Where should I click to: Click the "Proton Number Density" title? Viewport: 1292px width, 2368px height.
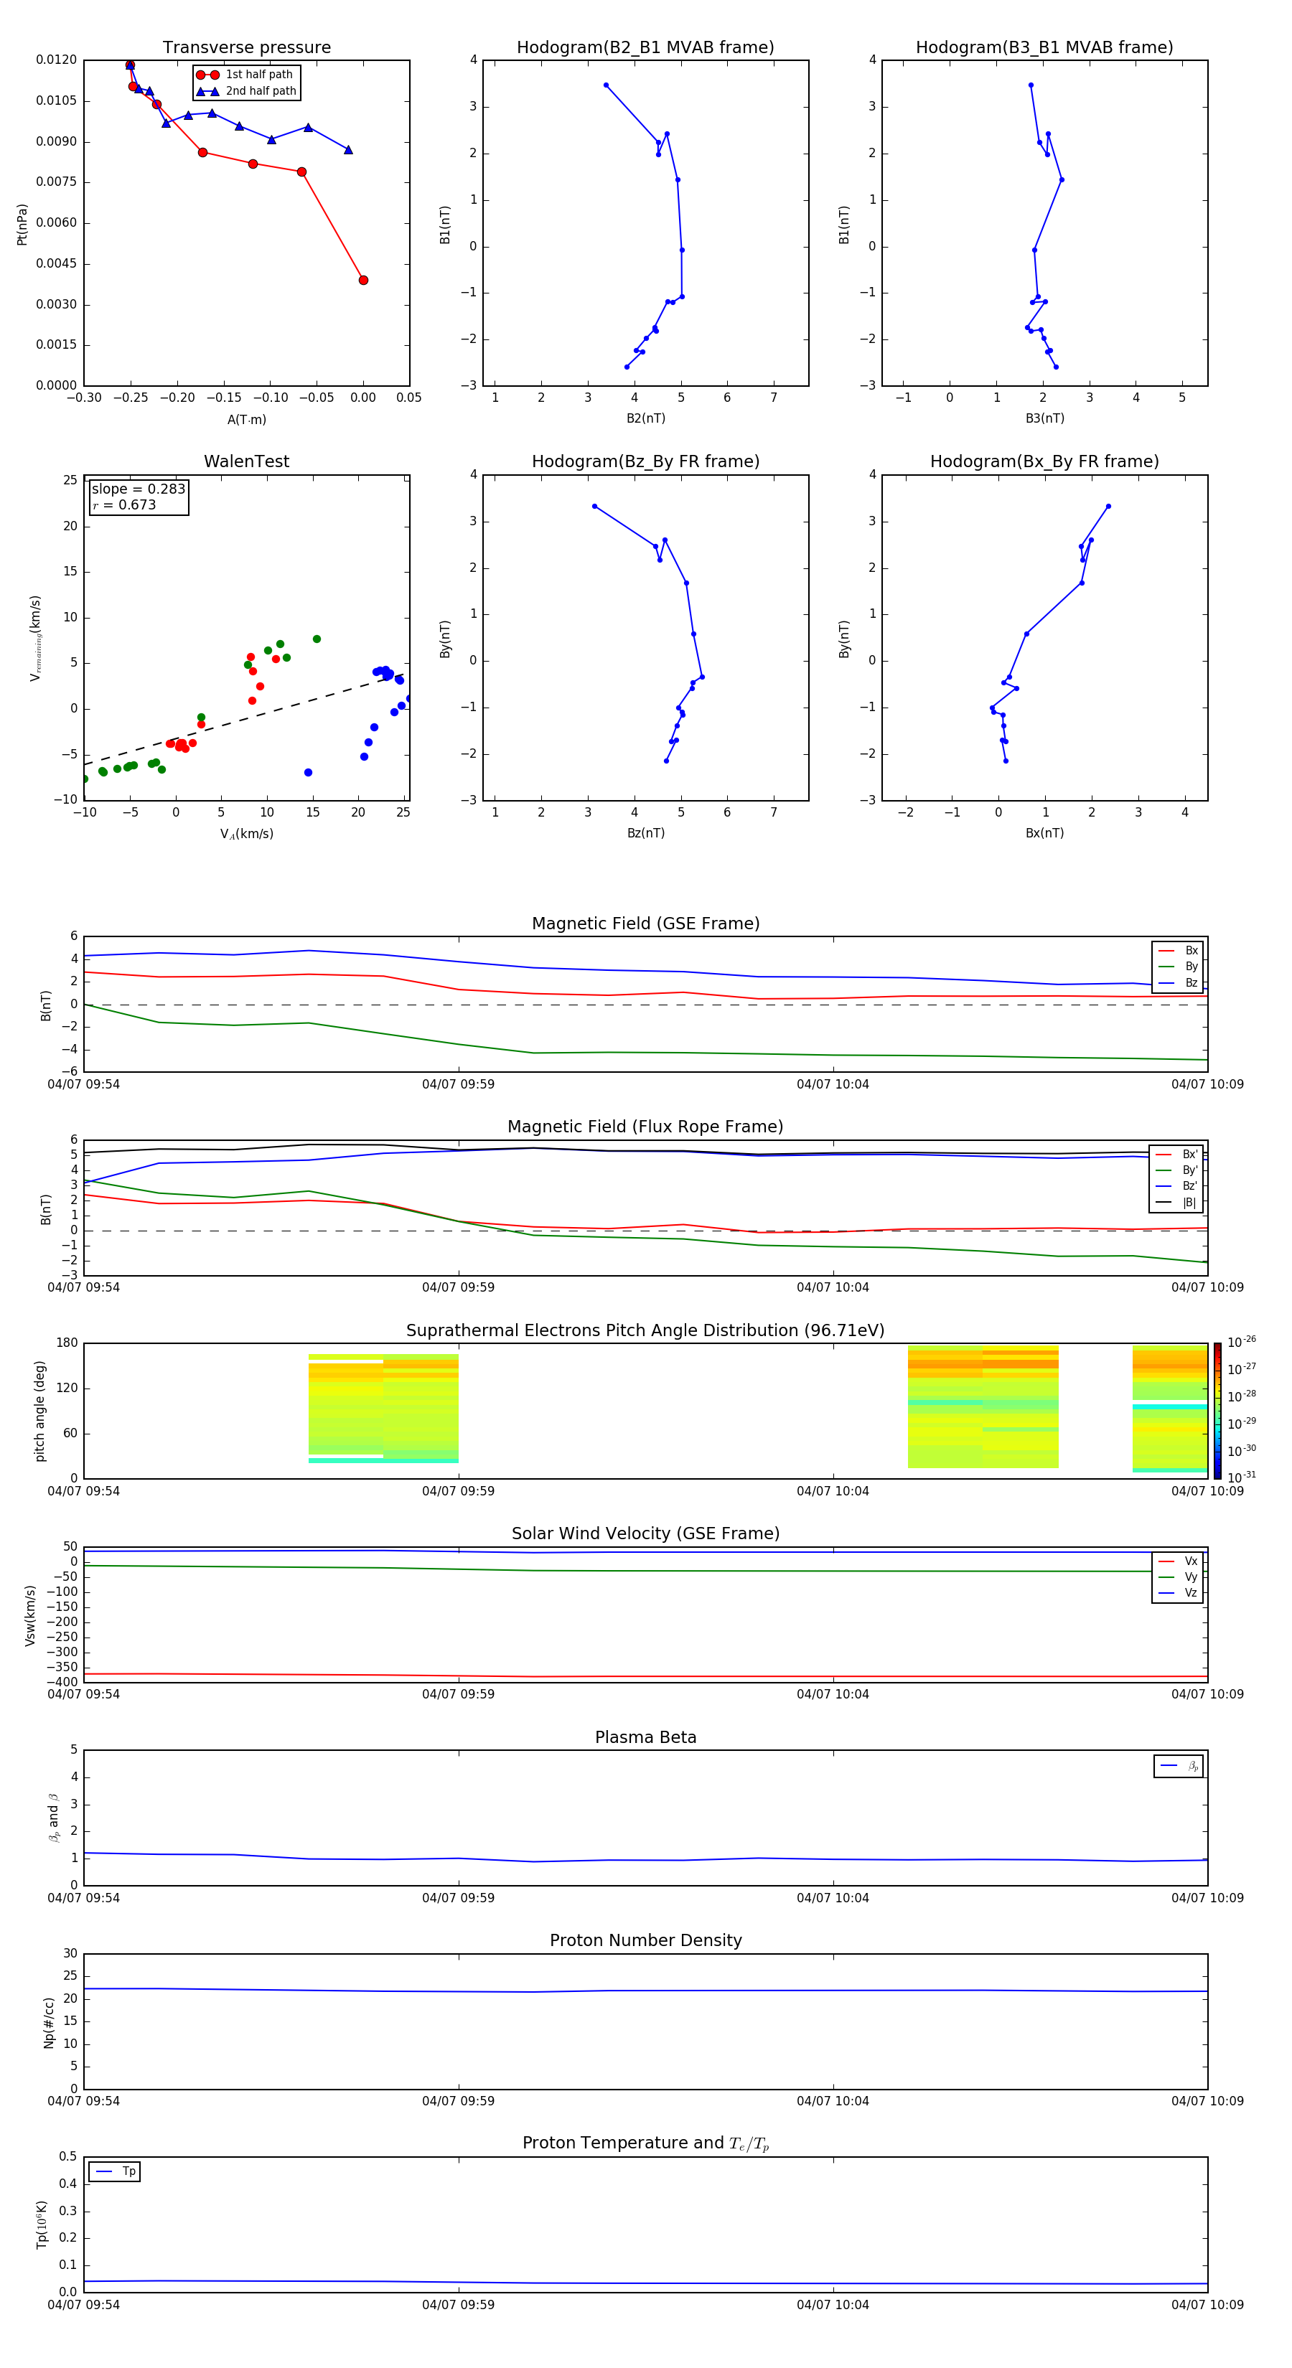pos(645,1940)
